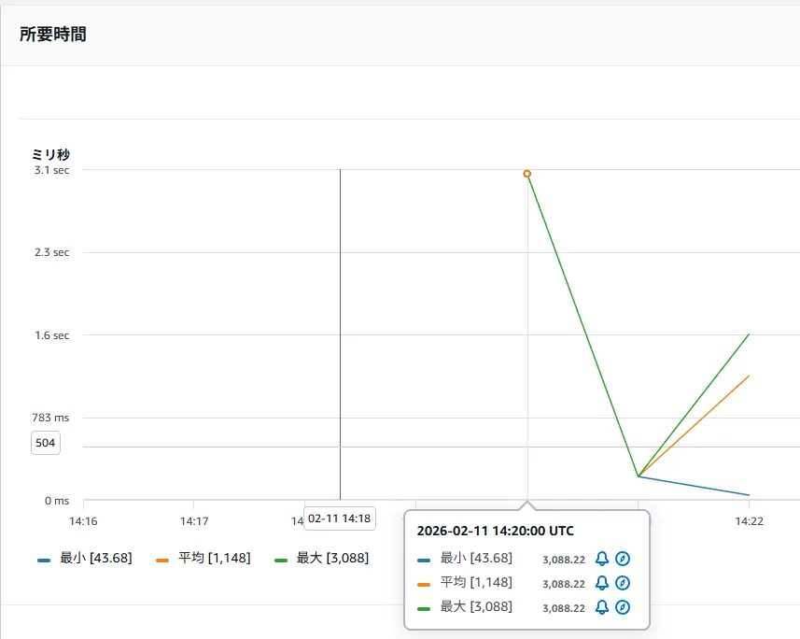Image resolution: width=800 pixels, height=639 pixels.
Task: Click green swatch of 最大 in bottom legend
Action: point(281,559)
